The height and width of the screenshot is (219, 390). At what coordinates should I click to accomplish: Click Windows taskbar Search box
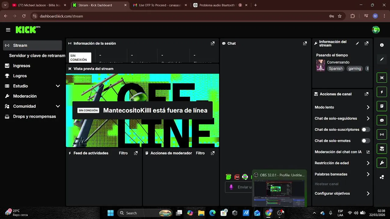(145, 213)
